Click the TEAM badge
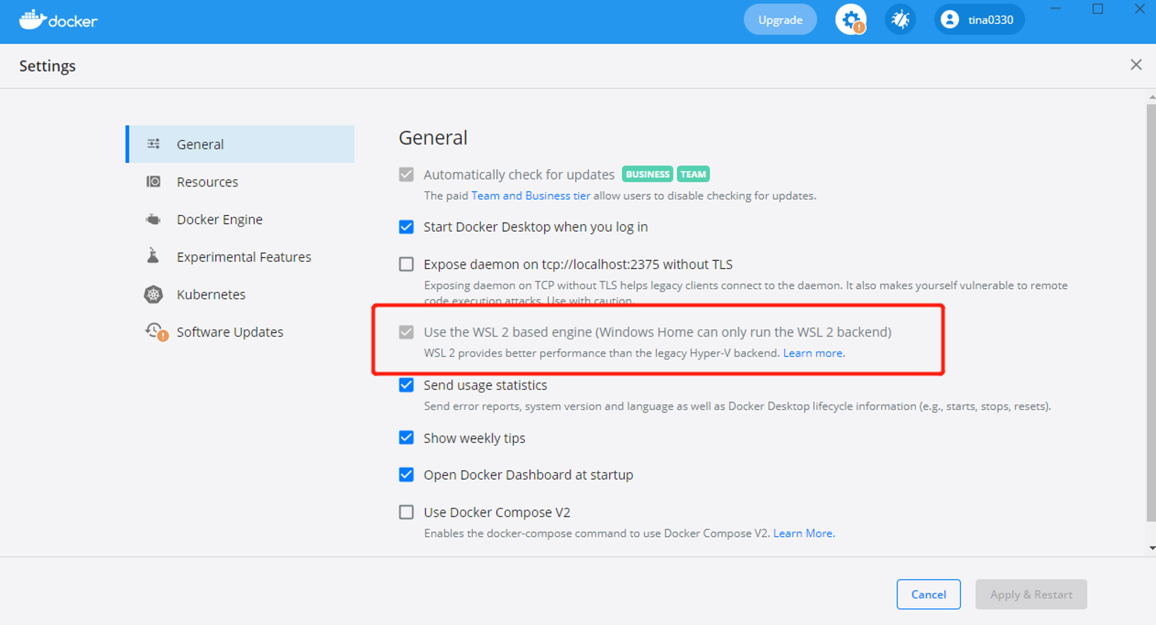This screenshot has width=1156, height=625. point(693,174)
